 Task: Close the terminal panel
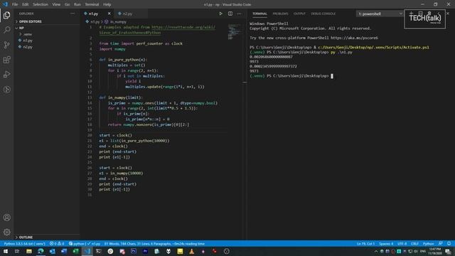click(x=448, y=14)
